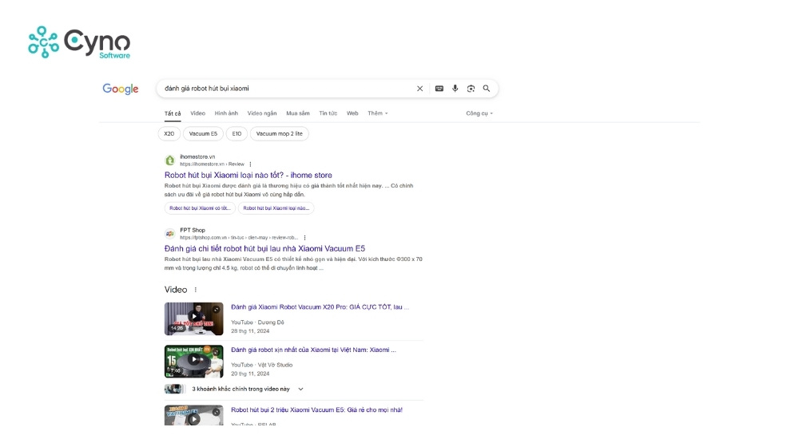
Task: Switch to the Web tab
Action: tap(352, 113)
